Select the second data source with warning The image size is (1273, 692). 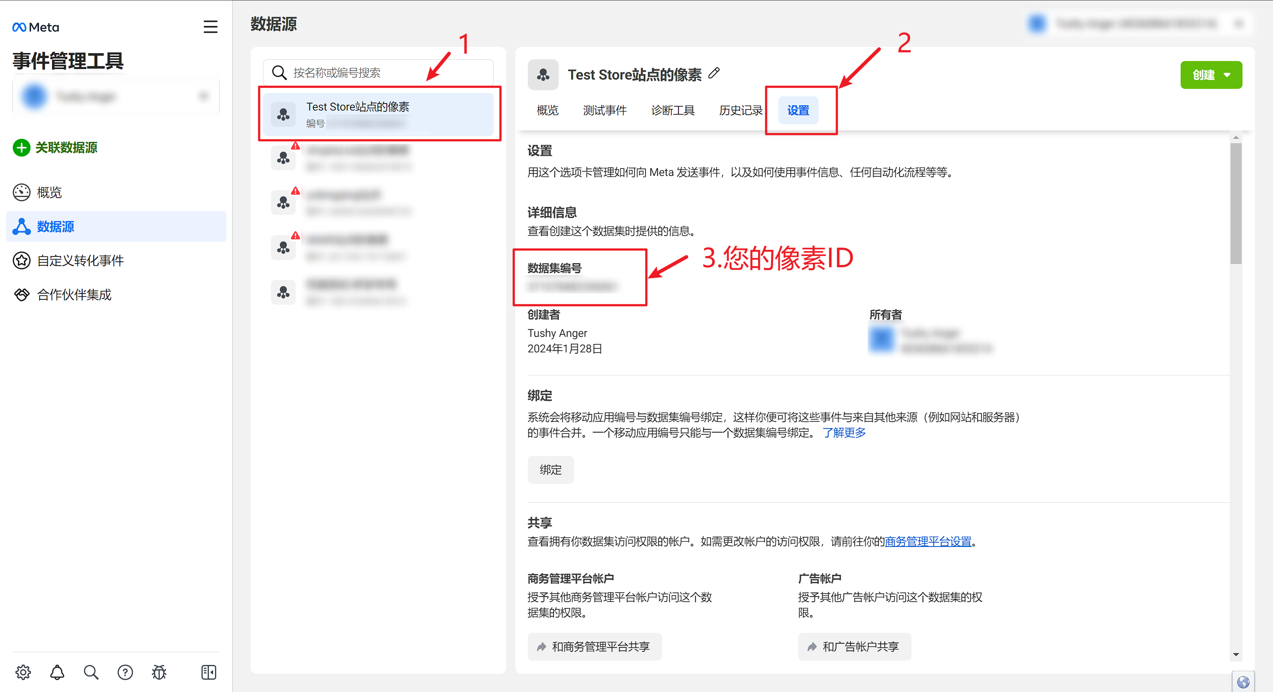coord(378,158)
